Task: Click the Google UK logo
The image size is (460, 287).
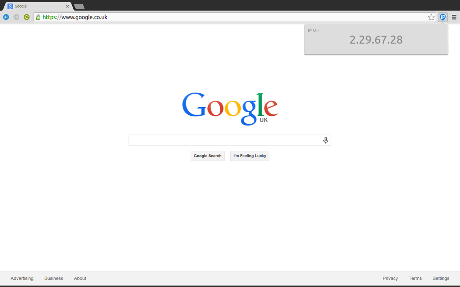Action: tap(230, 109)
